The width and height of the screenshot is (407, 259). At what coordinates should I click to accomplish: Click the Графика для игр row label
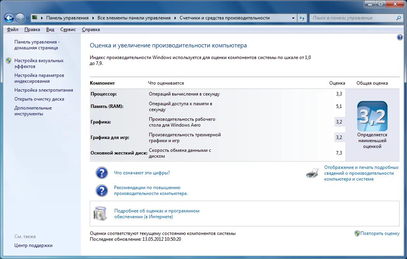[x=110, y=137]
